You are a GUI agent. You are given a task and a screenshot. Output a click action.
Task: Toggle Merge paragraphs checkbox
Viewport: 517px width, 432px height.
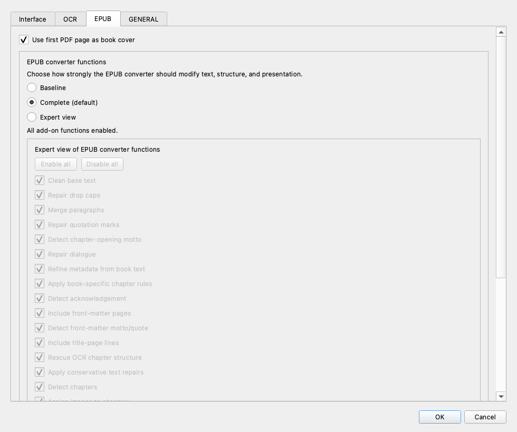pyautogui.click(x=40, y=210)
